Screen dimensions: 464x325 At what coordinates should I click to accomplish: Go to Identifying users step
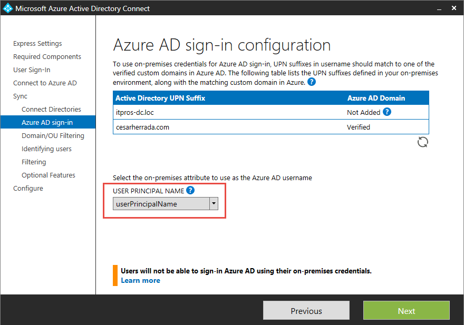[x=46, y=149]
